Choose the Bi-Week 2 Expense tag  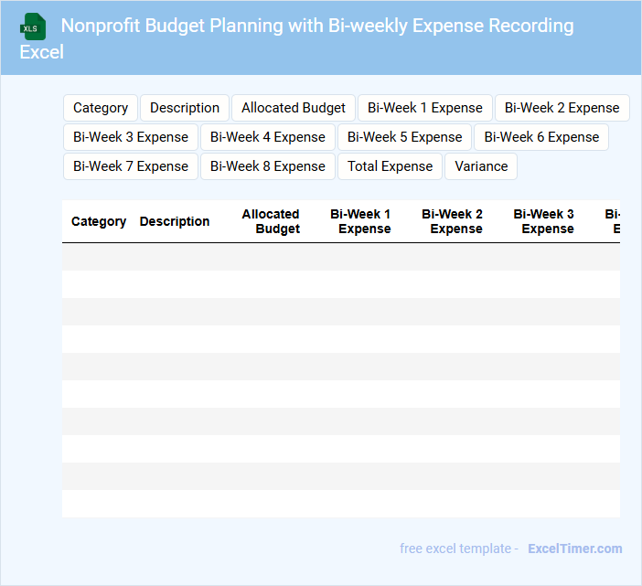562,108
